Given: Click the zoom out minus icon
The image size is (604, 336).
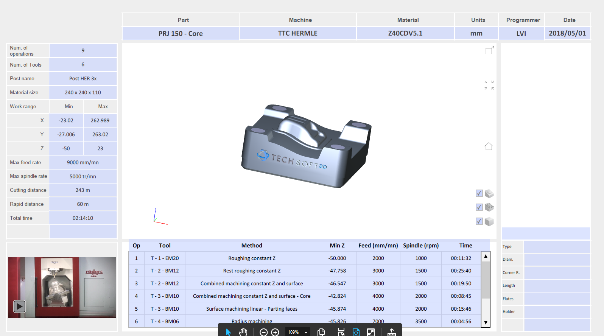Looking at the screenshot, I should point(264,332).
